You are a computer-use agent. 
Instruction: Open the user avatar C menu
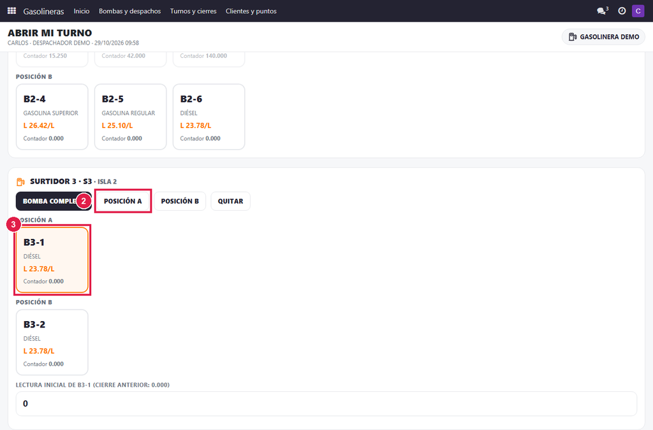(638, 11)
